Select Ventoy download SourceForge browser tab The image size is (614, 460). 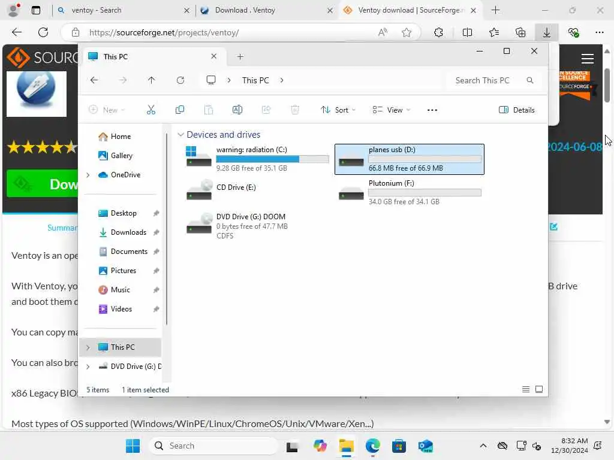tap(410, 10)
